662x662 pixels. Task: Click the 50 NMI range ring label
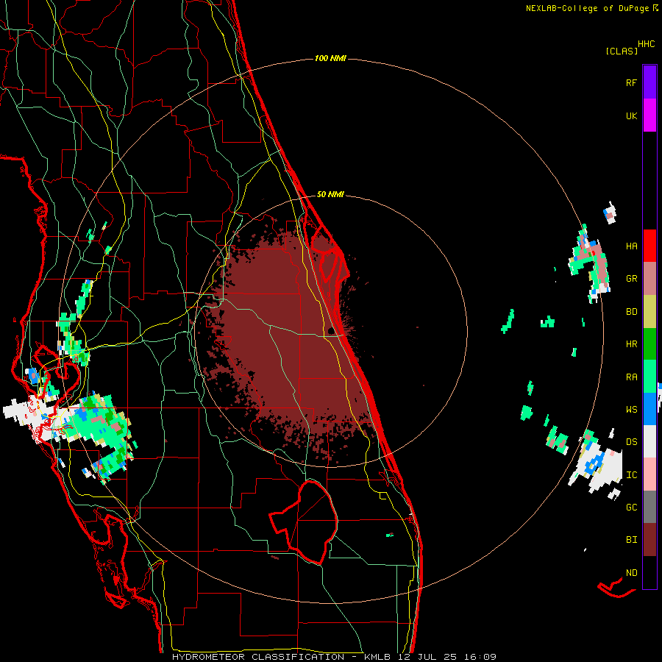point(330,194)
